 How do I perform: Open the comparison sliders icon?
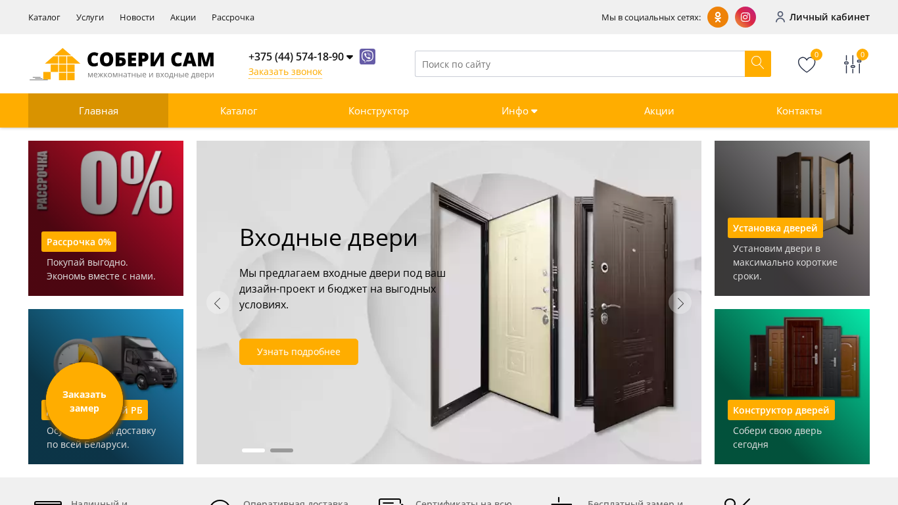pyautogui.click(x=853, y=64)
